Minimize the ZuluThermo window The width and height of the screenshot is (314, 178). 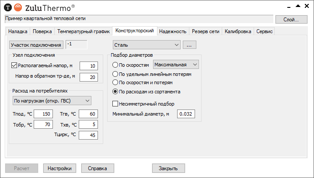click(x=288, y=6)
